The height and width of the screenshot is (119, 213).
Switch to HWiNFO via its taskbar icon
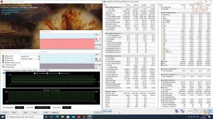(90, 117)
